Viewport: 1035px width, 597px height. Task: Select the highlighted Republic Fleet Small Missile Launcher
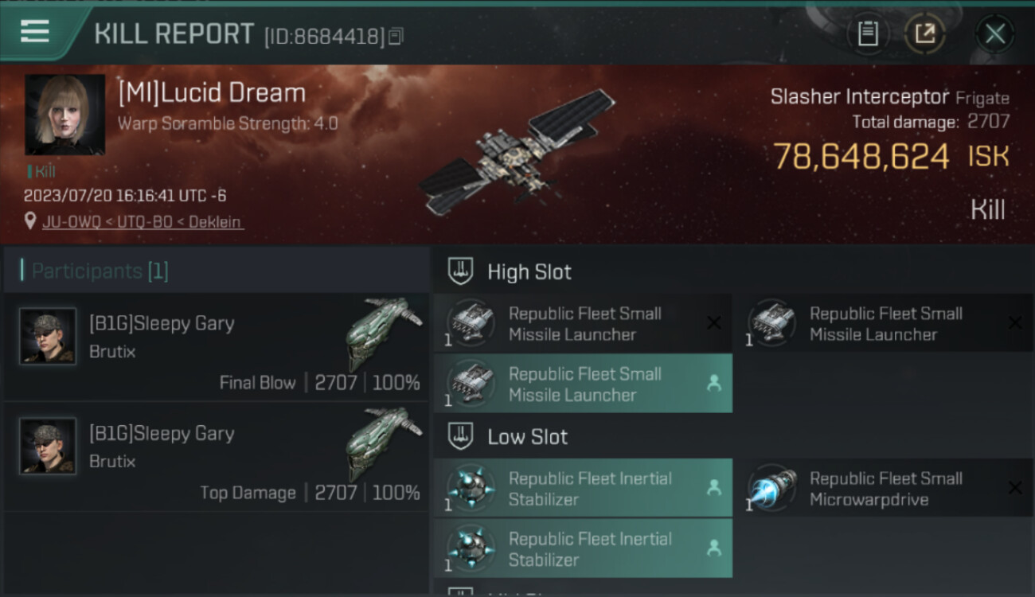pyautogui.click(x=583, y=384)
